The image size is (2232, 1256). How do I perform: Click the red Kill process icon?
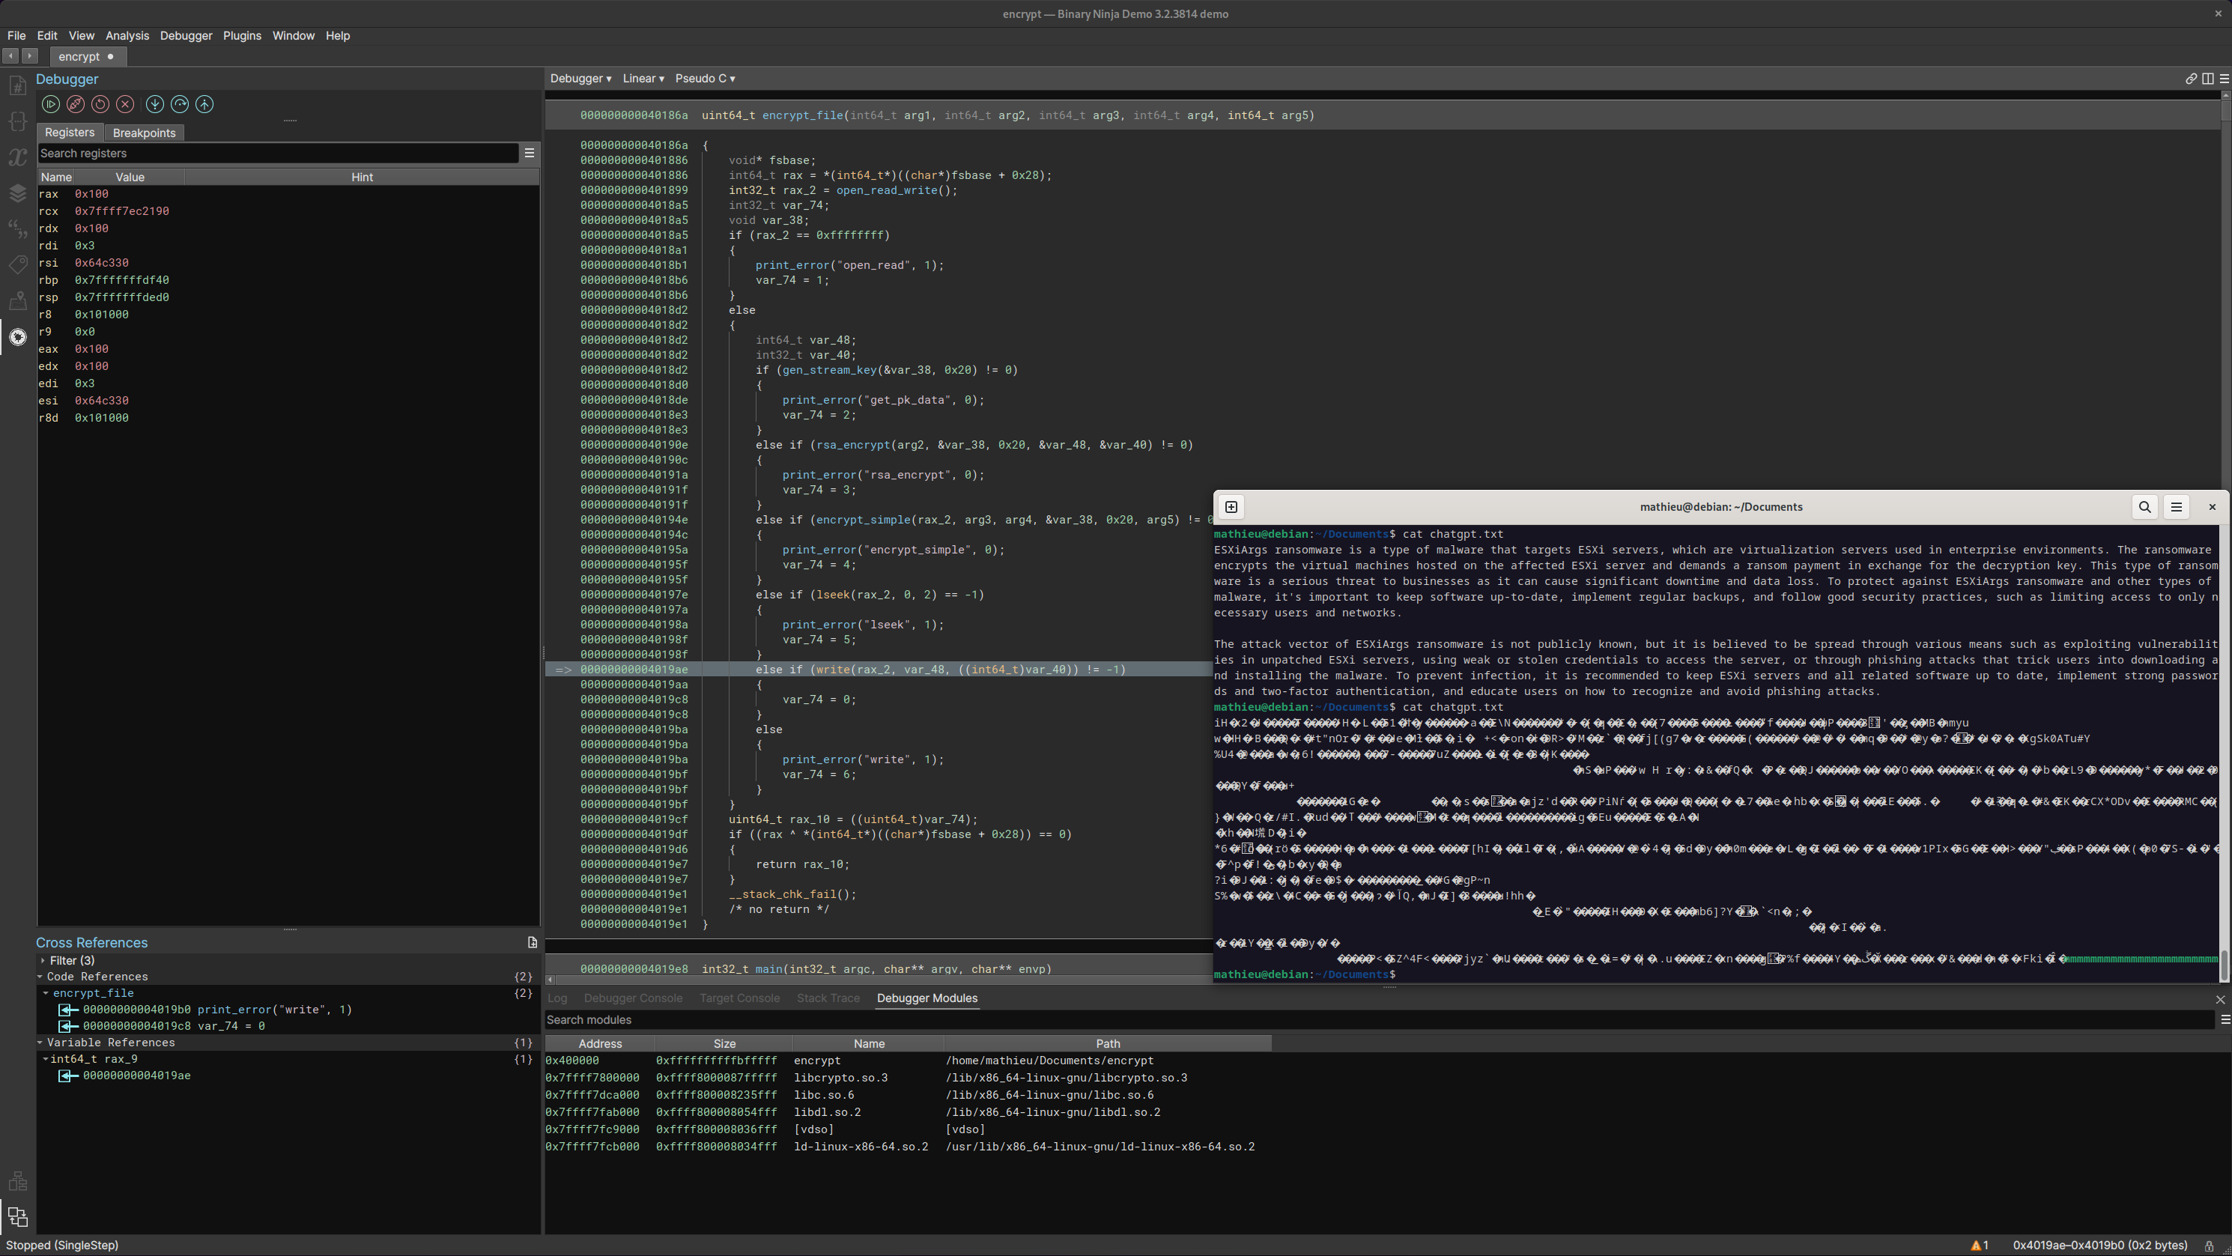pos(126,104)
